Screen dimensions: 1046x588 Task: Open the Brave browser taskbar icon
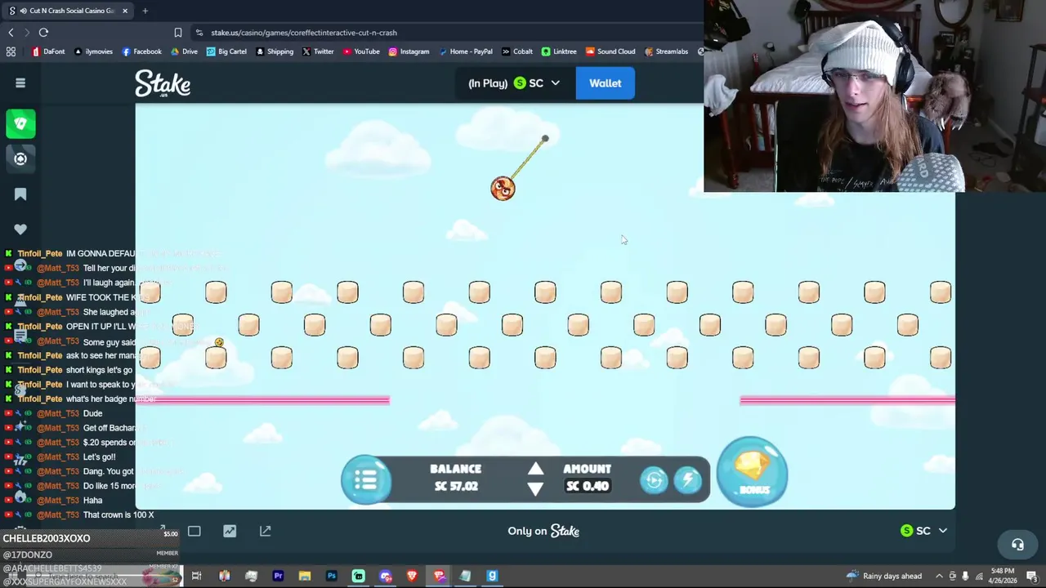click(x=412, y=576)
